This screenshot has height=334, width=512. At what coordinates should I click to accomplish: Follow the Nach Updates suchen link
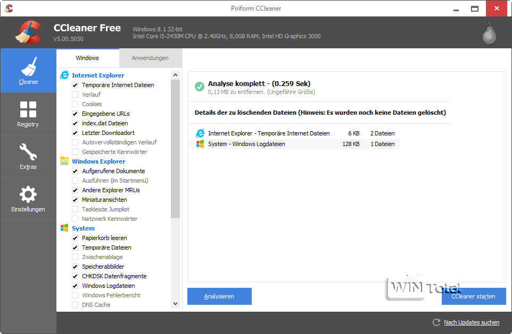point(472,322)
